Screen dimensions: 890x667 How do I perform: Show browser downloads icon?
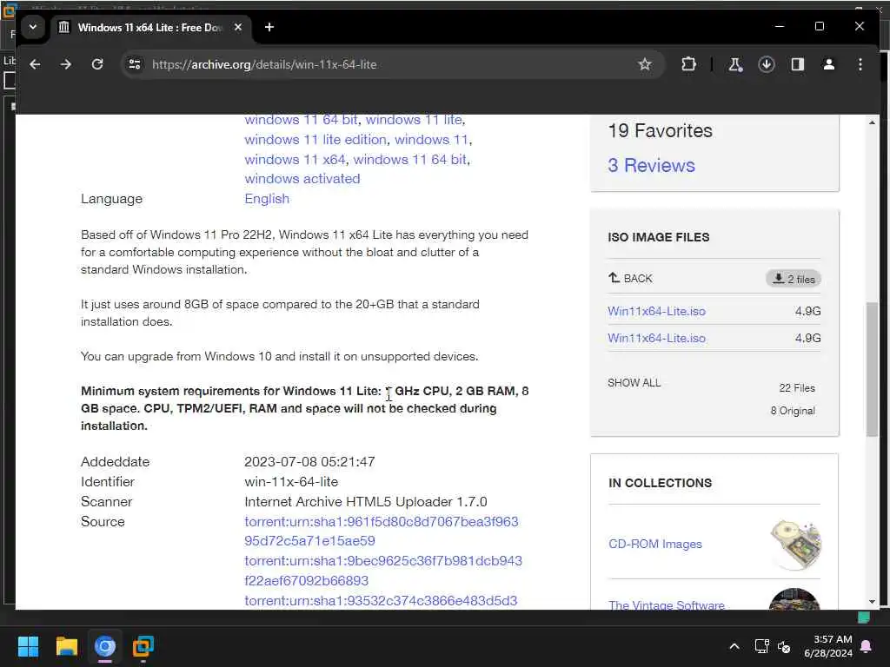pos(767,64)
